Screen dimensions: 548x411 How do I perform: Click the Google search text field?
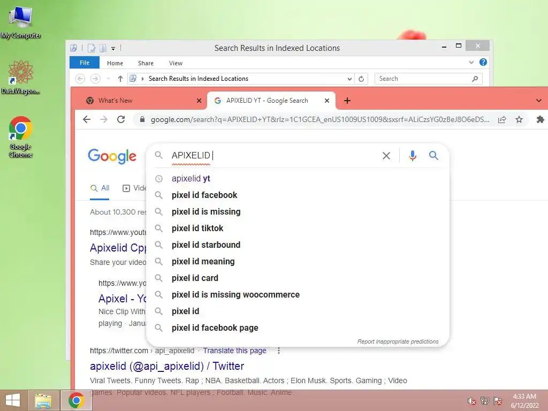(x=272, y=156)
